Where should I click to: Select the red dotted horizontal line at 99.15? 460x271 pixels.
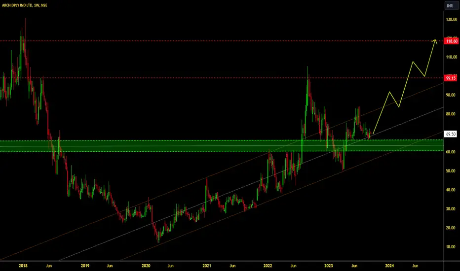(x=222, y=78)
